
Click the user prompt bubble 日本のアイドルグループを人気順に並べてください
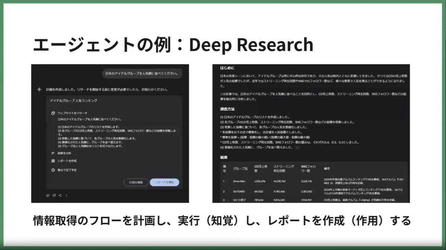tap(142, 73)
